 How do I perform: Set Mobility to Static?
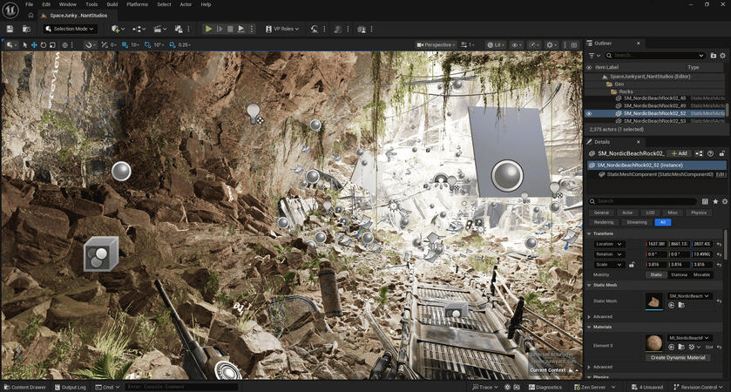pos(656,275)
